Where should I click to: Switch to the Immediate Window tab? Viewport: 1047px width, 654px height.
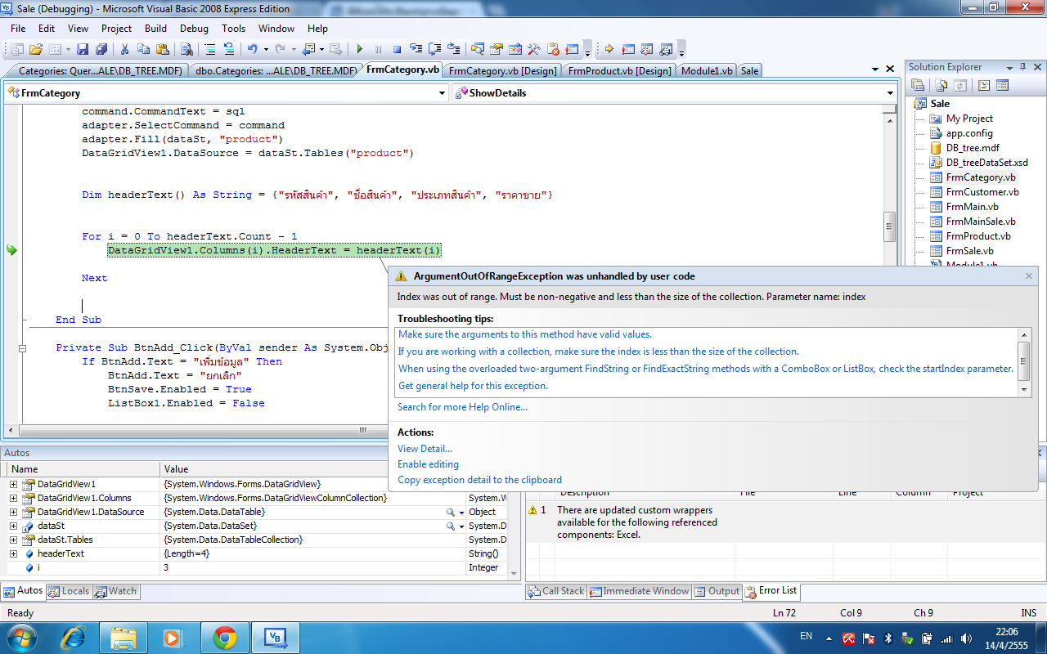click(640, 591)
